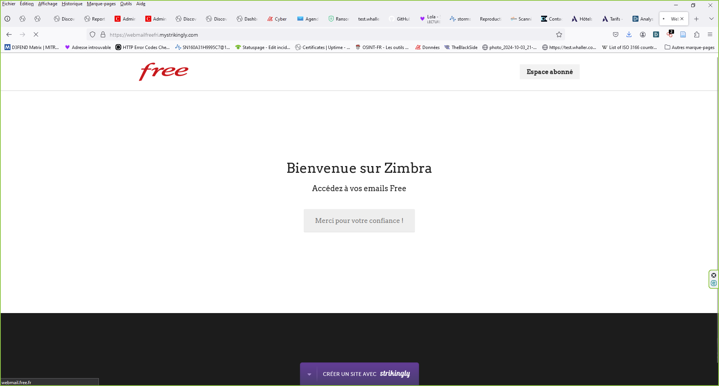Screen dimensions: 719x386
Task: Open the Historique menu
Action: [72, 4]
